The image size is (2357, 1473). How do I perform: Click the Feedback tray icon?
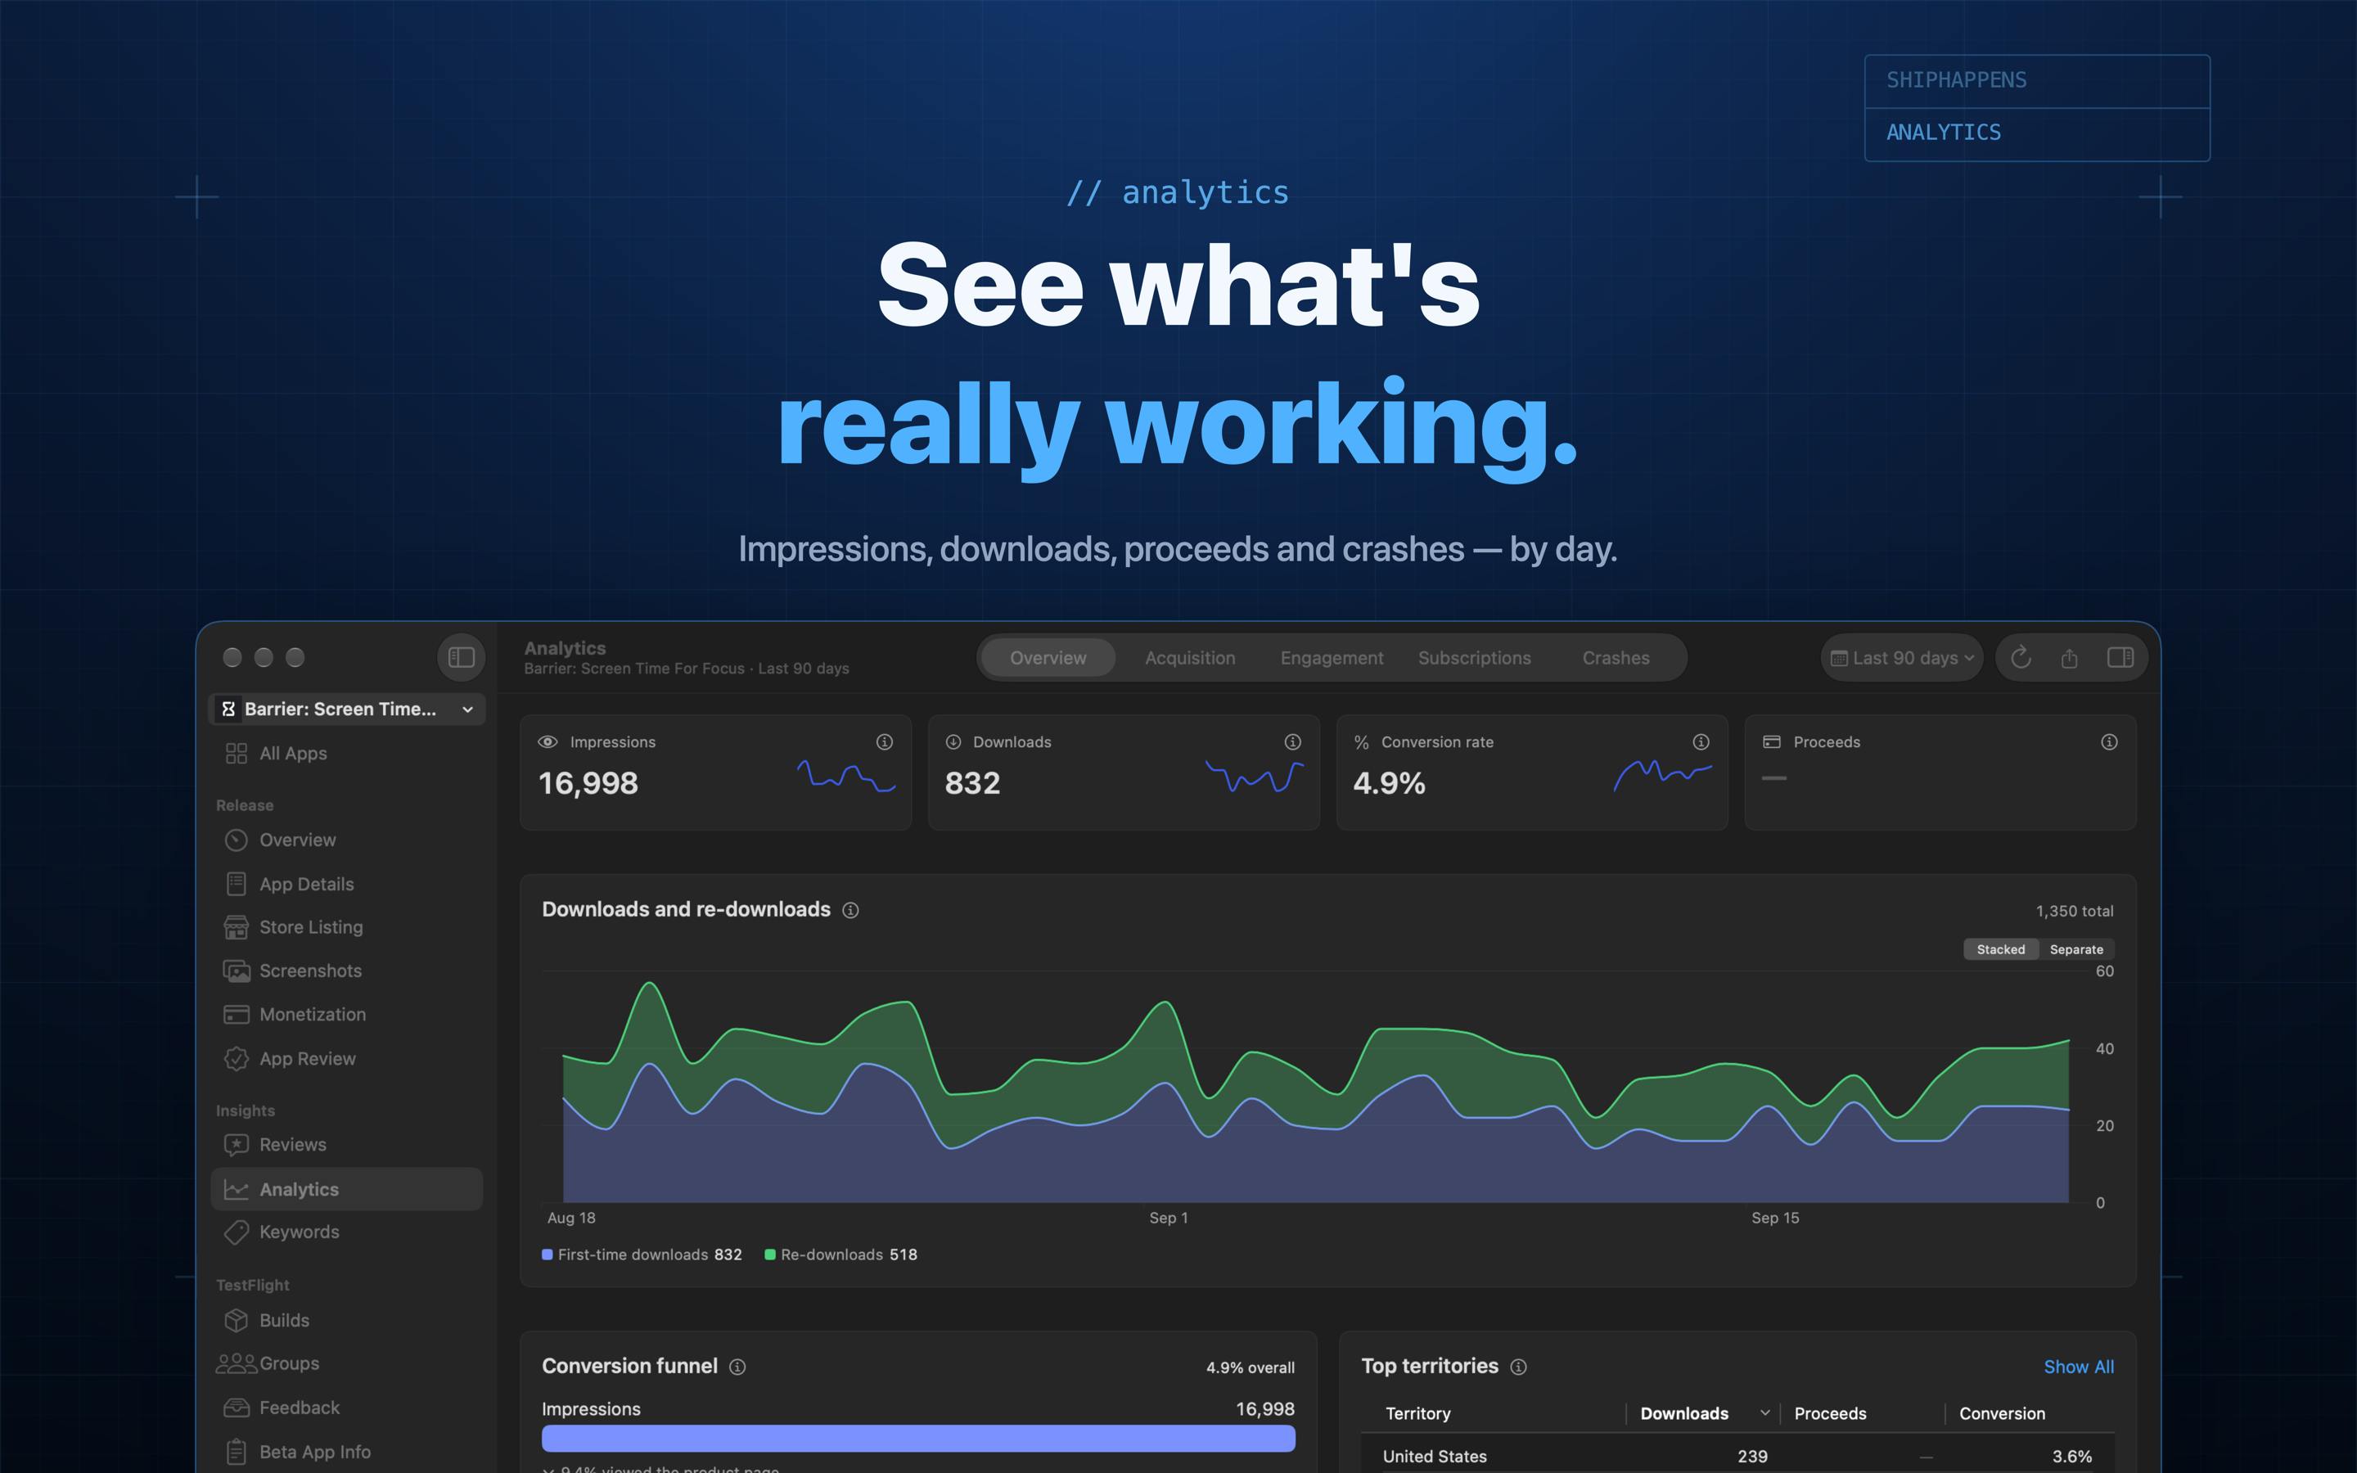[x=236, y=1408]
